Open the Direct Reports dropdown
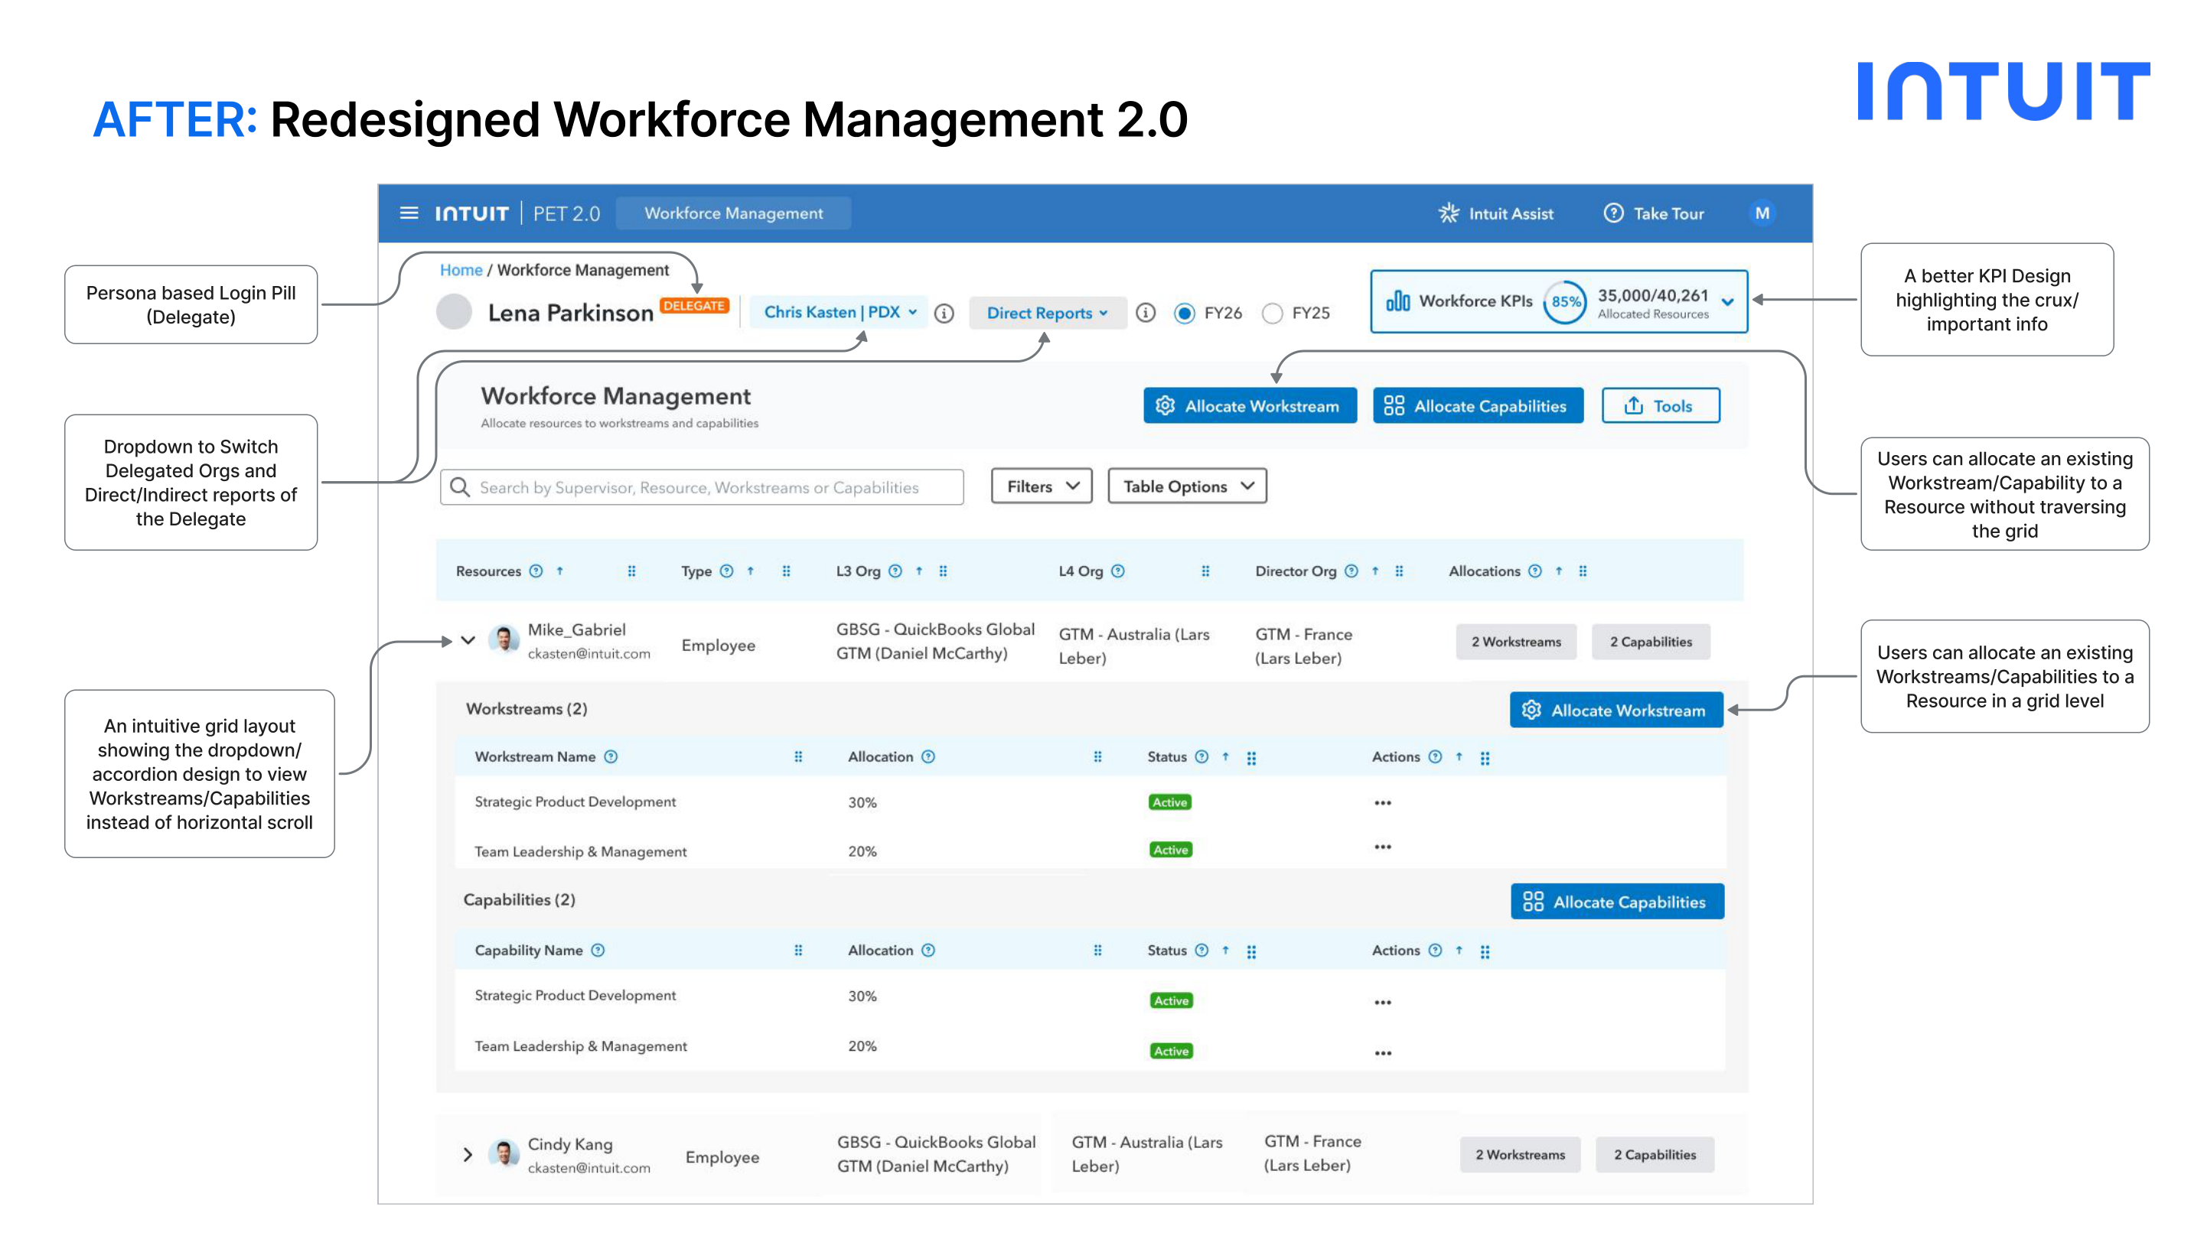This screenshot has height=1239, width=2204. (x=1047, y=313)
